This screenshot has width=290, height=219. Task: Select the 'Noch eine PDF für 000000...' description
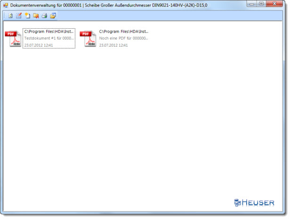124,38
